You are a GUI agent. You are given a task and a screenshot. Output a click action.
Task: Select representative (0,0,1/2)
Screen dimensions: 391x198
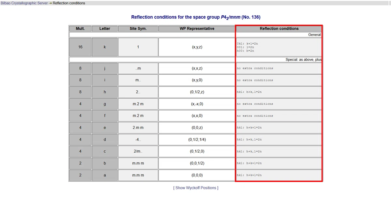(197, 163)
